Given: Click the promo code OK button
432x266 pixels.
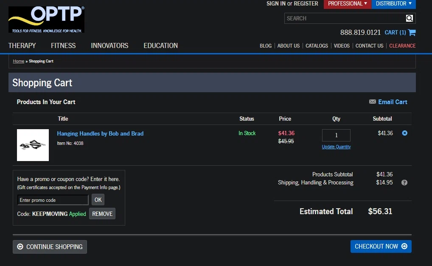Looking at the screenshot, I should pos(98,200).
